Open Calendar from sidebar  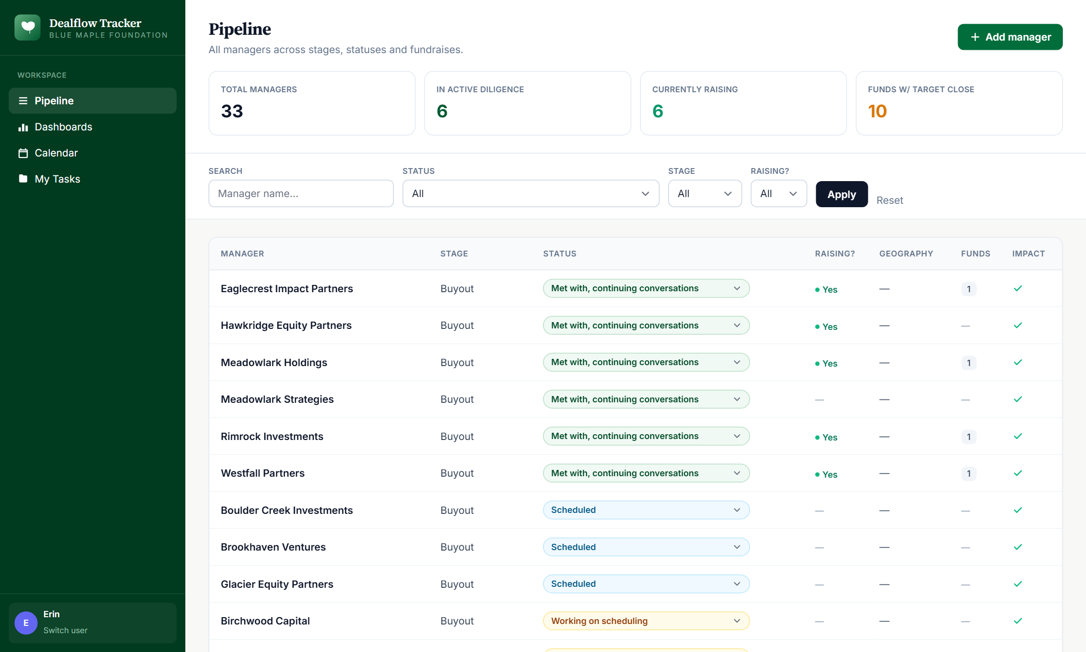[93, 153]
